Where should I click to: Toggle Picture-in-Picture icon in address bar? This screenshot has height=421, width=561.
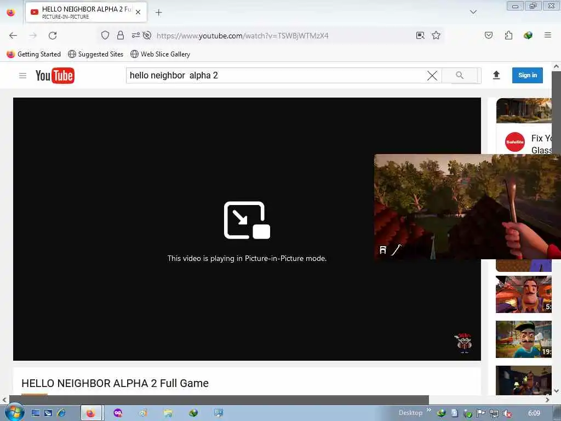point(420,35)
